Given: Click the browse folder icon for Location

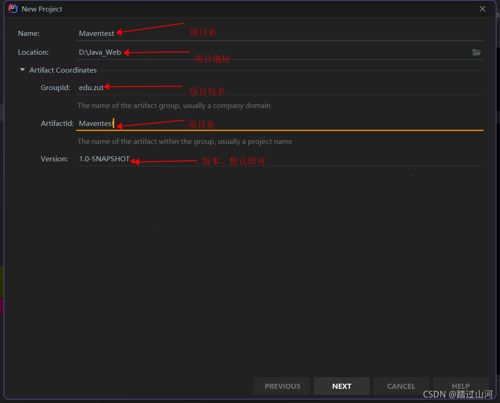Looking at the screenshot, I should coord(477,52).
